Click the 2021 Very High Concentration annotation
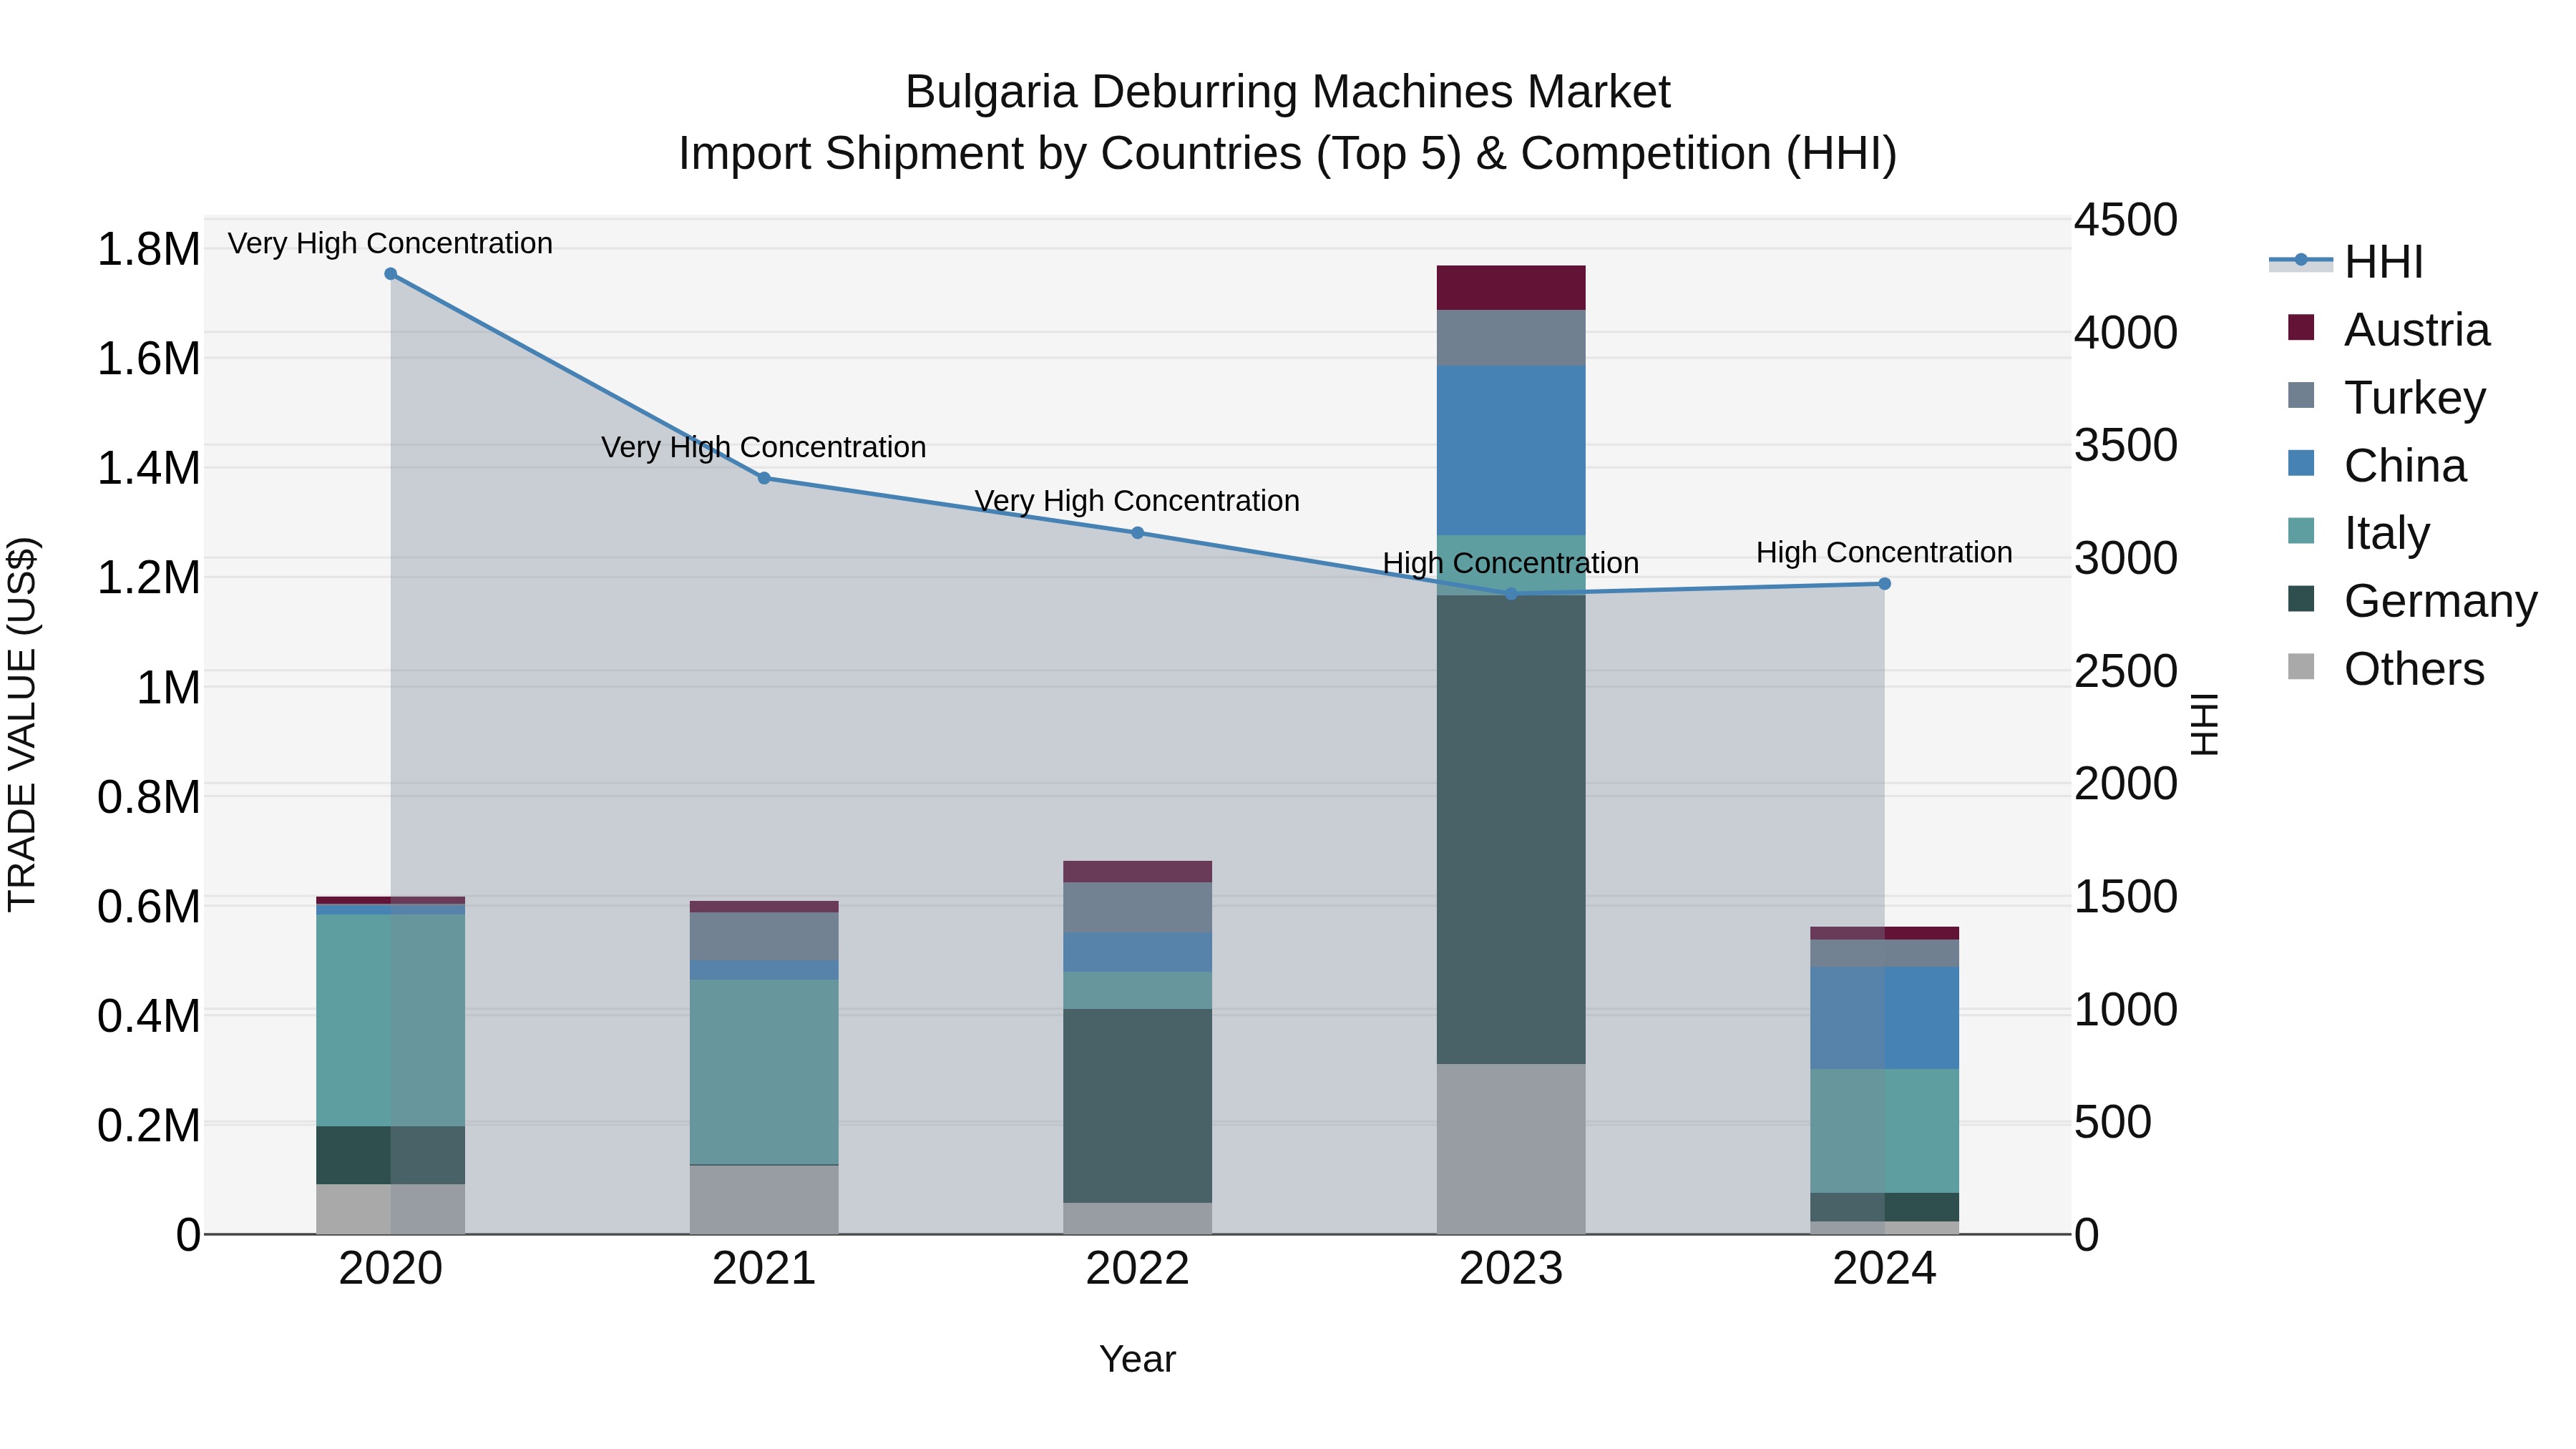Screen dimensions: 2576x1449 click(x=764, y=447)
